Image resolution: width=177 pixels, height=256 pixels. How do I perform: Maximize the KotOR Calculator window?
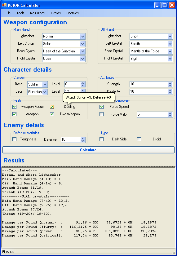[x=165, y=5]
